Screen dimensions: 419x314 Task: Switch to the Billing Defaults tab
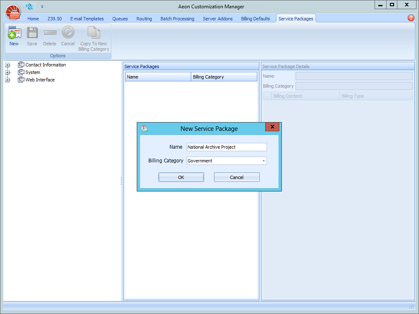255,18
